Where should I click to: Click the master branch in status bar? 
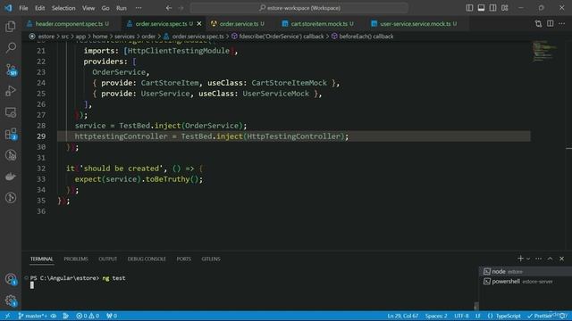pyautogui.click(x=33, y=316)
